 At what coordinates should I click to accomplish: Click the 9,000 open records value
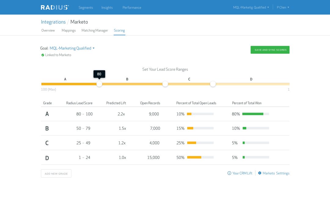(154, 114)
